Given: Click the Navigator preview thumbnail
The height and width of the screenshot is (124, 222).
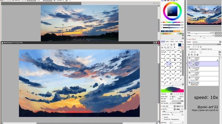Looking at the screenshot, I should tap(204, 15).
